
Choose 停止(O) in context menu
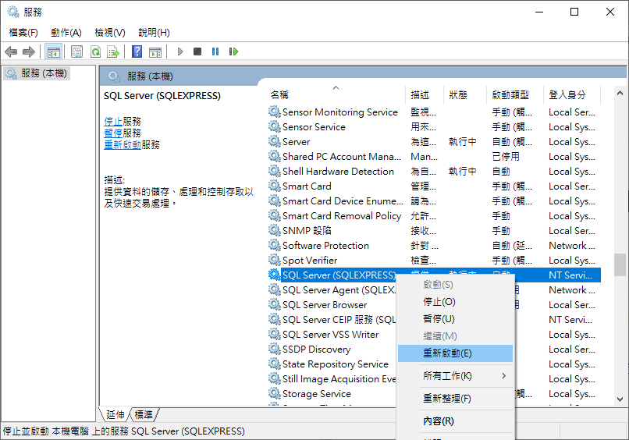[x=455, y=302]
